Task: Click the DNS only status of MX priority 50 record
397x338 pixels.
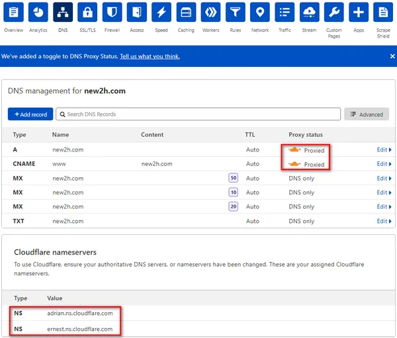Action: [x=301, y=178]
